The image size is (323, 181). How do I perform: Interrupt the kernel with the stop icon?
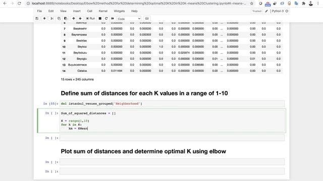[x=100, y=19]
